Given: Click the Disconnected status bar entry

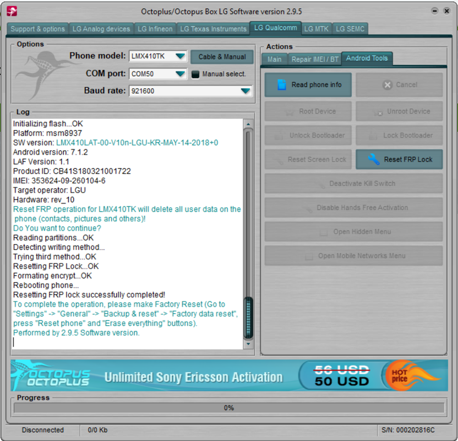Looking at the screenshot, I should [x=42, y=430].
